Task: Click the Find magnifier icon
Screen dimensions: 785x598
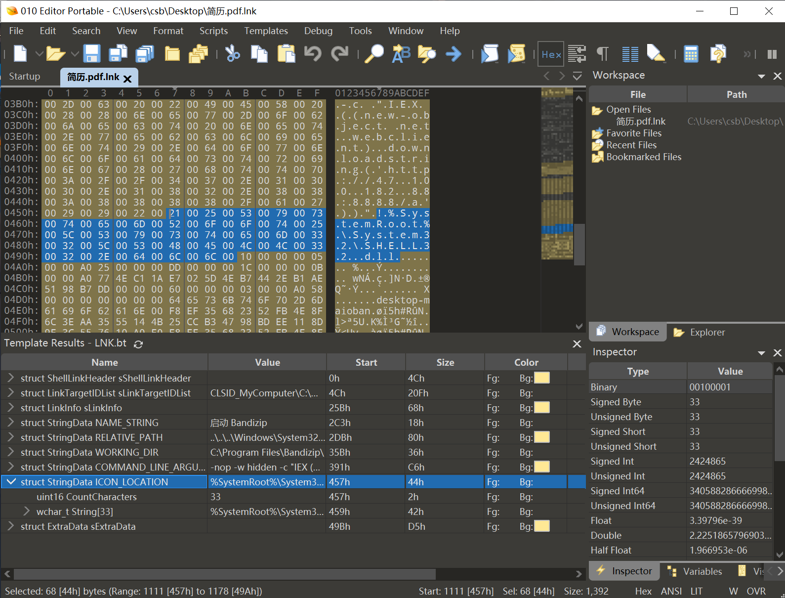Action: 374,53
